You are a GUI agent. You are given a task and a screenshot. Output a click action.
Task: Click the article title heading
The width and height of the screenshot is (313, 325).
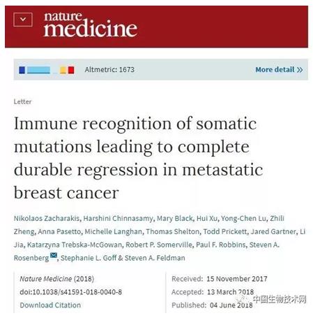[x=138, y=158]
